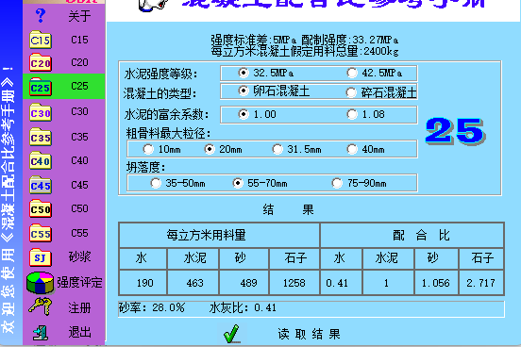Click sand amount cell 489
521x347 pixels.
click(244, 283)
